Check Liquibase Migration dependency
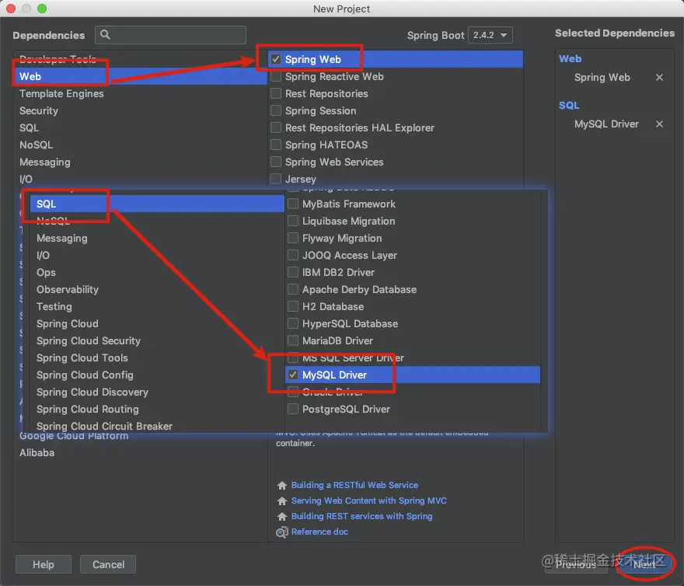684x586 pixels. [x=293, y=221]
